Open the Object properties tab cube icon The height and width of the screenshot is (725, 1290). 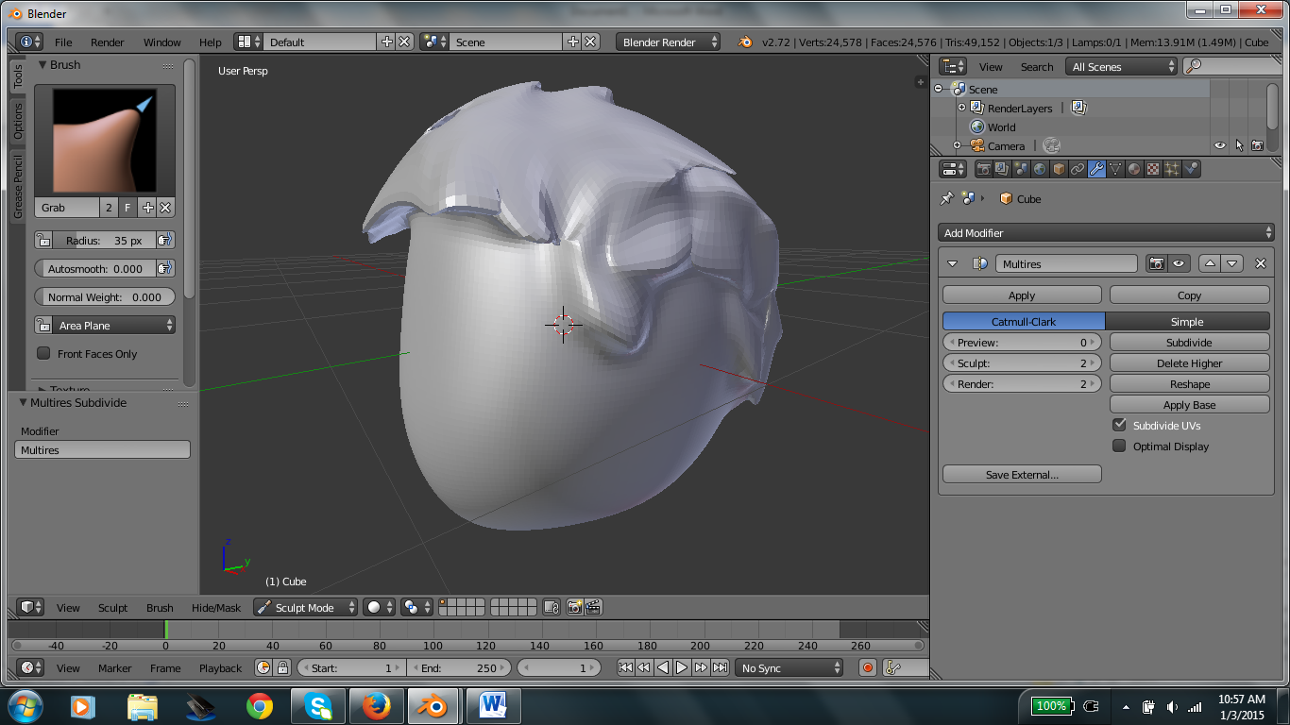pos(1059,170)
